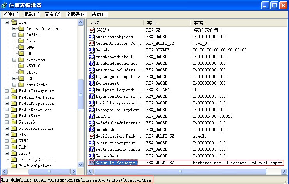Click the nodefaultadminowner value icon
Image resolution: width=289 pixels, height=184 pixels.
tap(92, 123)
